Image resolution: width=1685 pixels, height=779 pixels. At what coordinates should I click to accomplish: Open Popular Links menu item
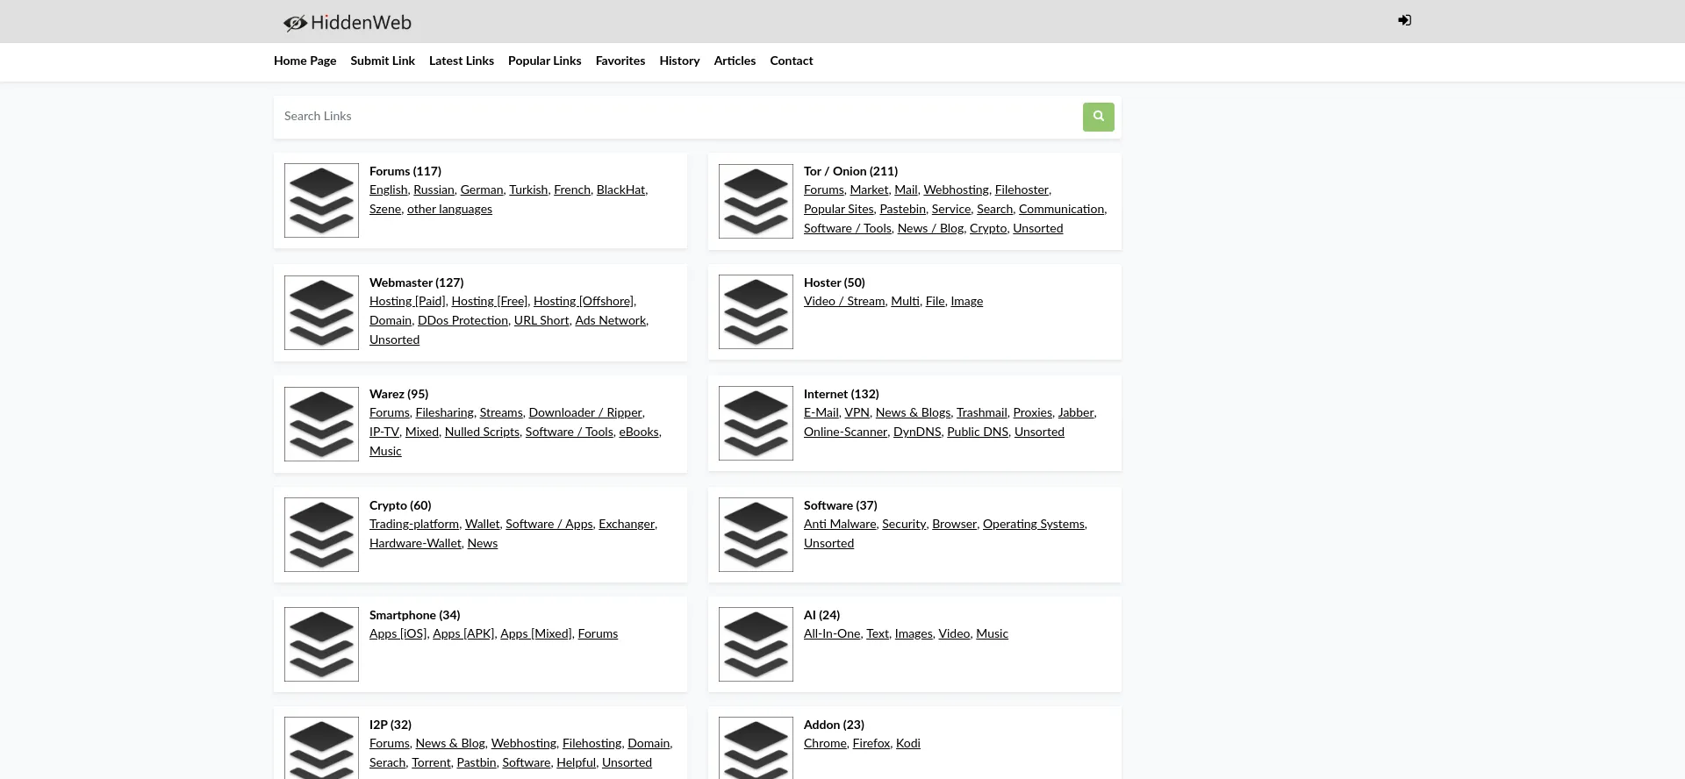(x=544, y=61)
